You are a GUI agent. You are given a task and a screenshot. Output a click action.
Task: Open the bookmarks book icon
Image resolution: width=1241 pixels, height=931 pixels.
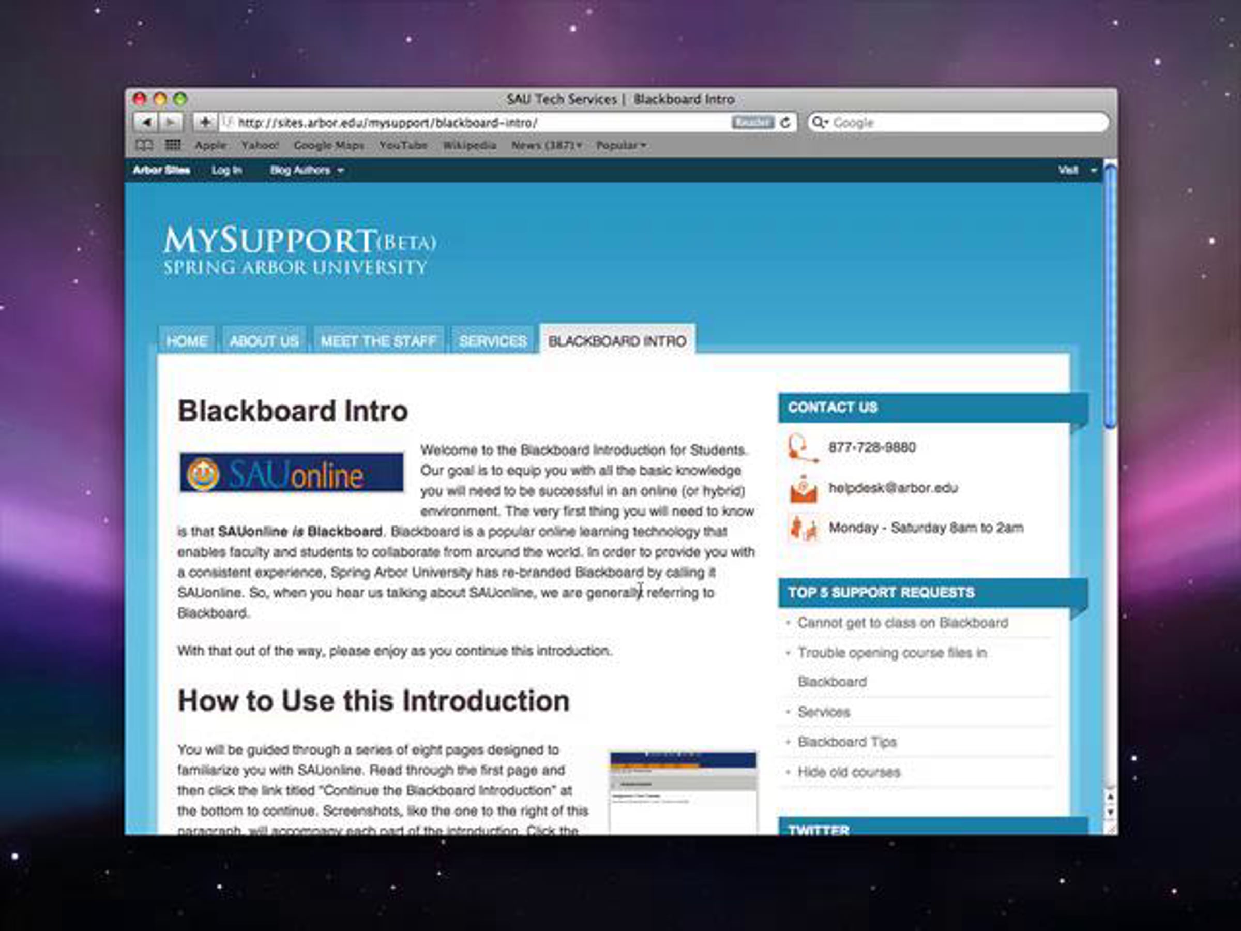point(144,145)
